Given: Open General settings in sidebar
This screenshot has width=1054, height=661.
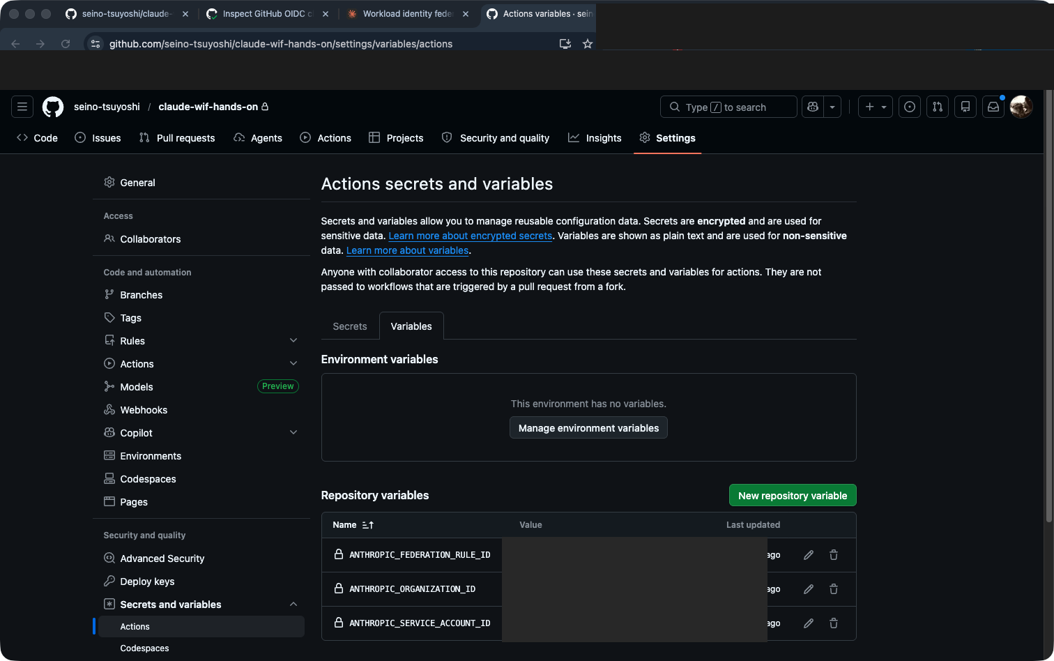Looking at the screenshot, I should coord(201,183).
